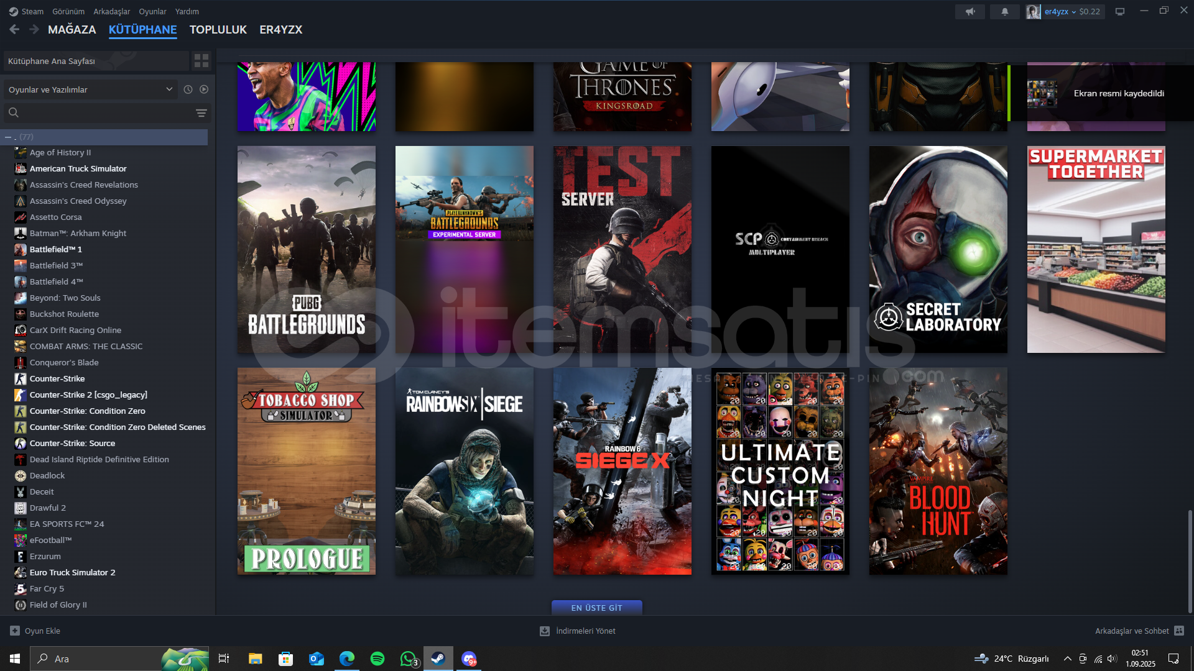Open Supermarket Together cover
1194x671 pixels.
(1096, 249)
